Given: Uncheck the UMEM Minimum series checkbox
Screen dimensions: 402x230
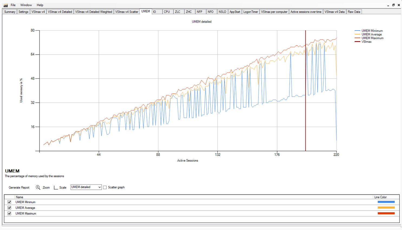Looking at the screenshot, I should 9,202.
